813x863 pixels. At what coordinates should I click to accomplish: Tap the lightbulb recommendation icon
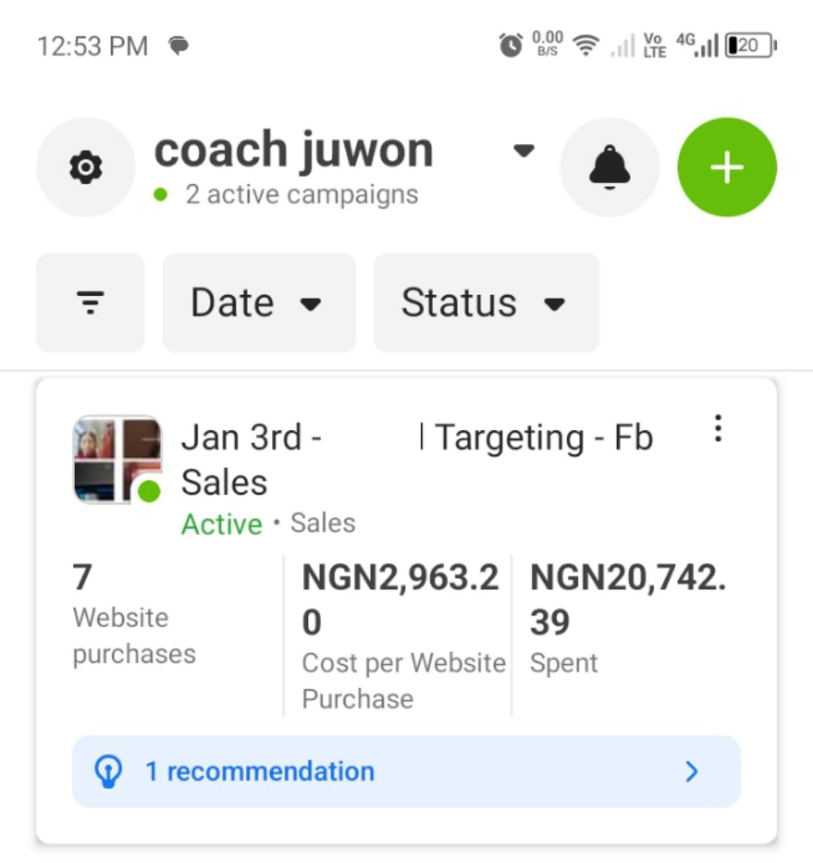click(x=108, y=771)
